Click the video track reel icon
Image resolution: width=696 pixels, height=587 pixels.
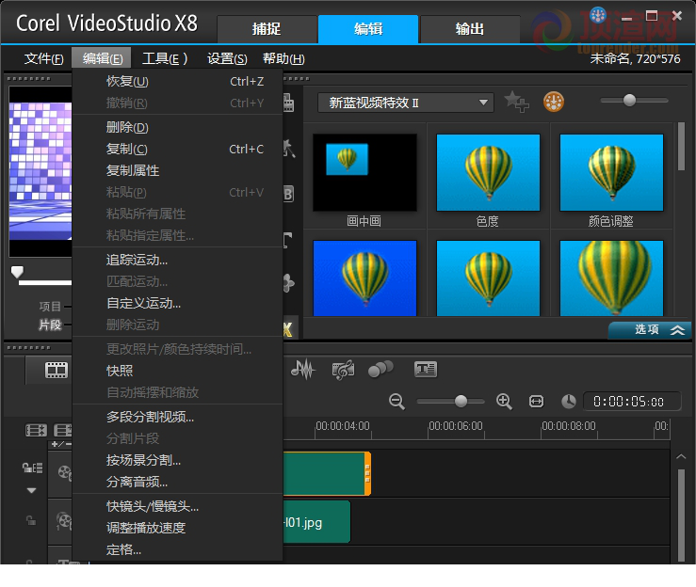65,472
